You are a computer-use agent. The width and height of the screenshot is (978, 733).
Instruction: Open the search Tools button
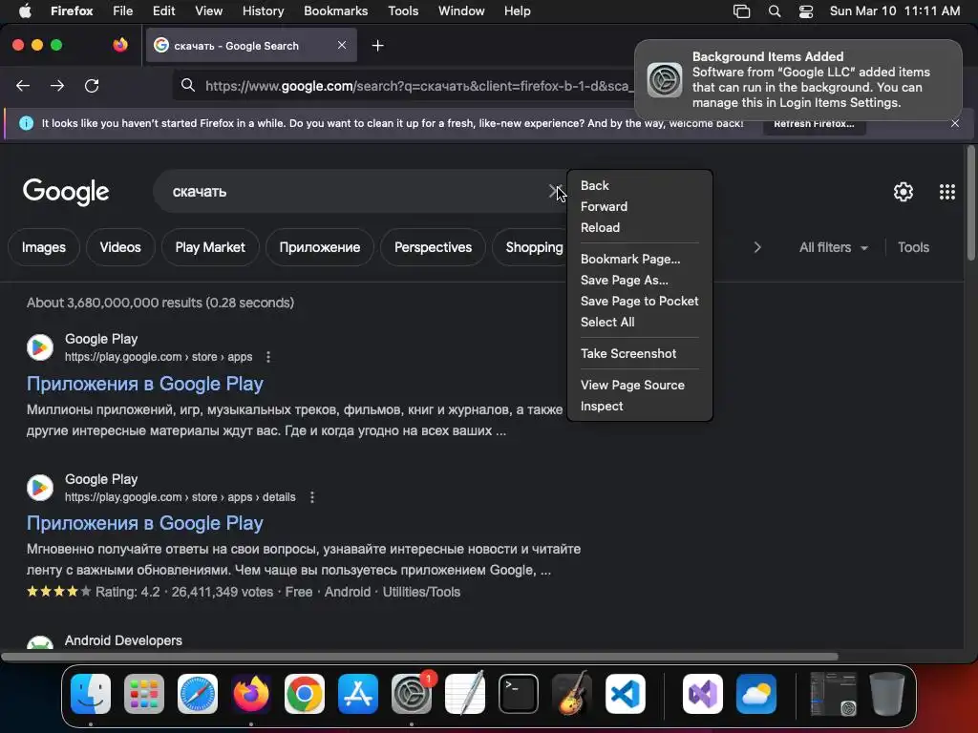[x=913, y=247]
